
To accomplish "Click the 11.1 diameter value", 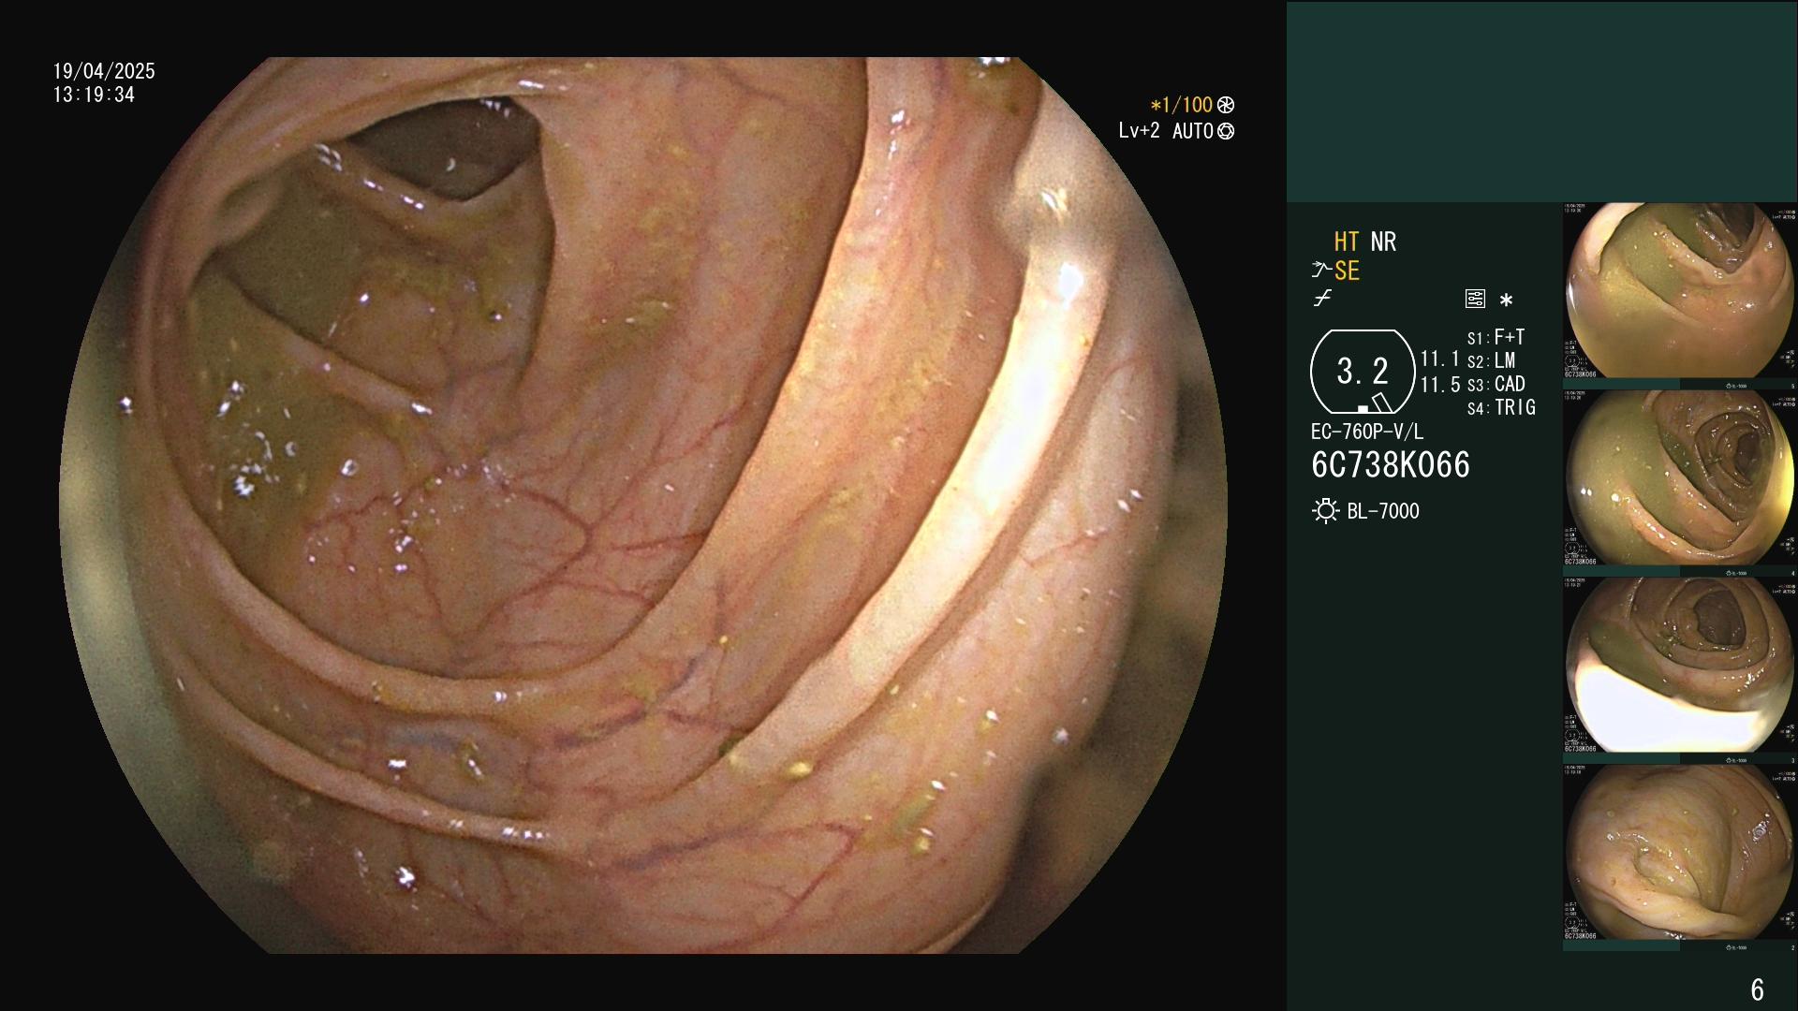I will click(1440, 359).
